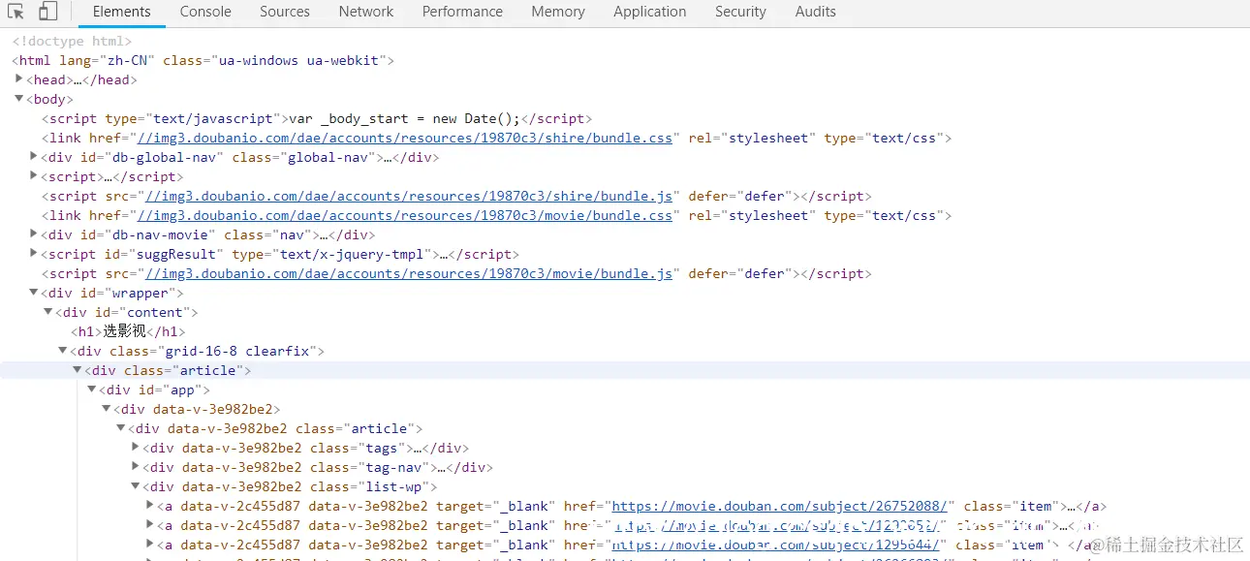Expand the head element node
The image size is (1250, 561).
pos(19,79)
